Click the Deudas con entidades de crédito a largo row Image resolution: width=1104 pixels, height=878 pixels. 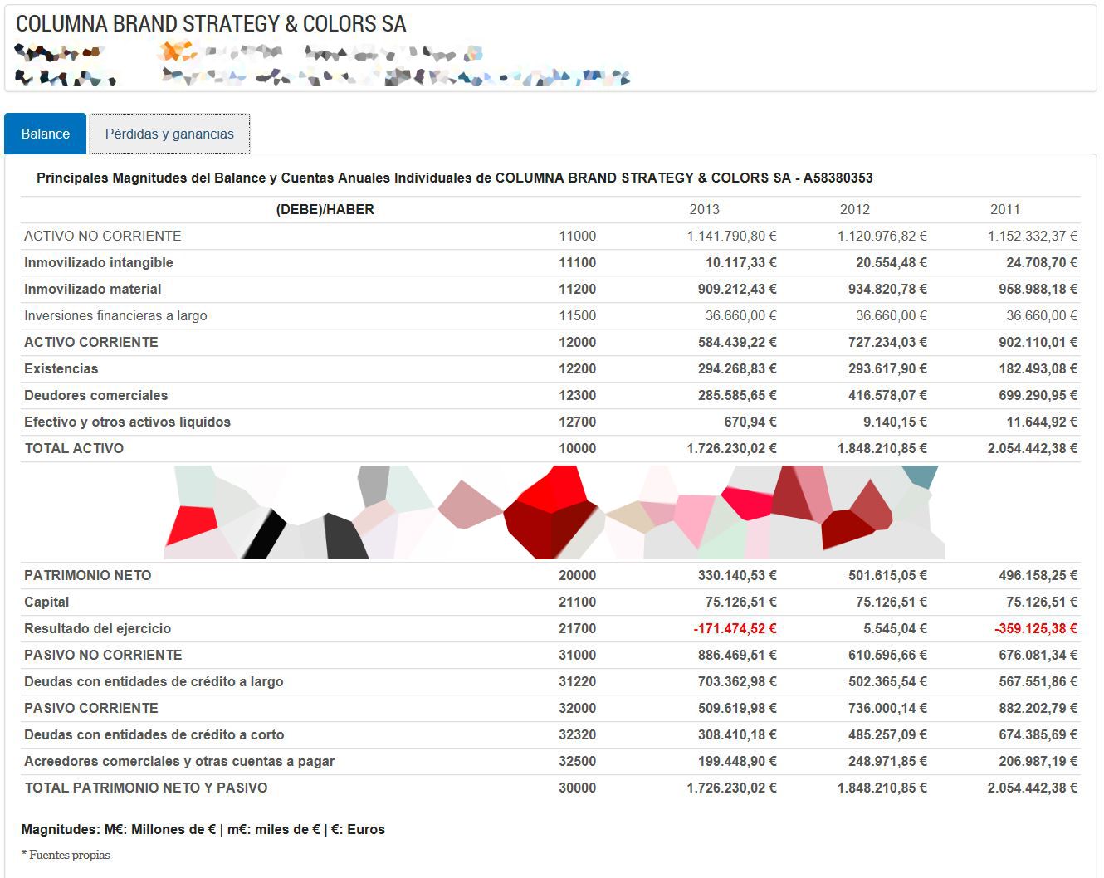[x=550, y=681]
